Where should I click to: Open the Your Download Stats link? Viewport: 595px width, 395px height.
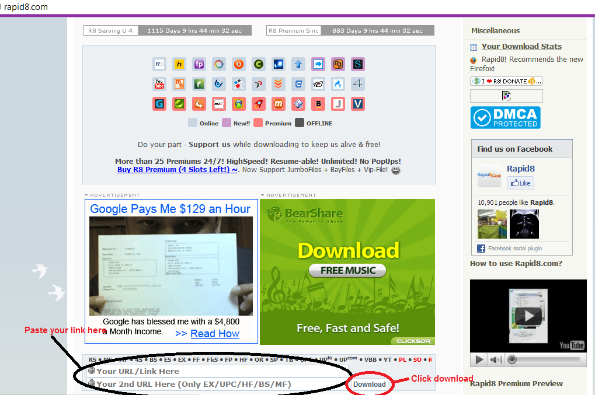tap(521, 46)
